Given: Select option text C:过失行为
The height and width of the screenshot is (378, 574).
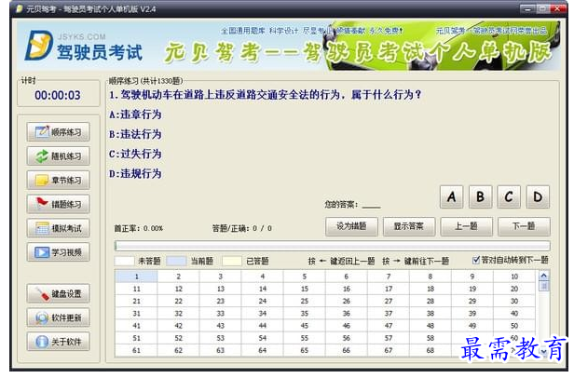Looking at the screenshot, I should [135, 154].
